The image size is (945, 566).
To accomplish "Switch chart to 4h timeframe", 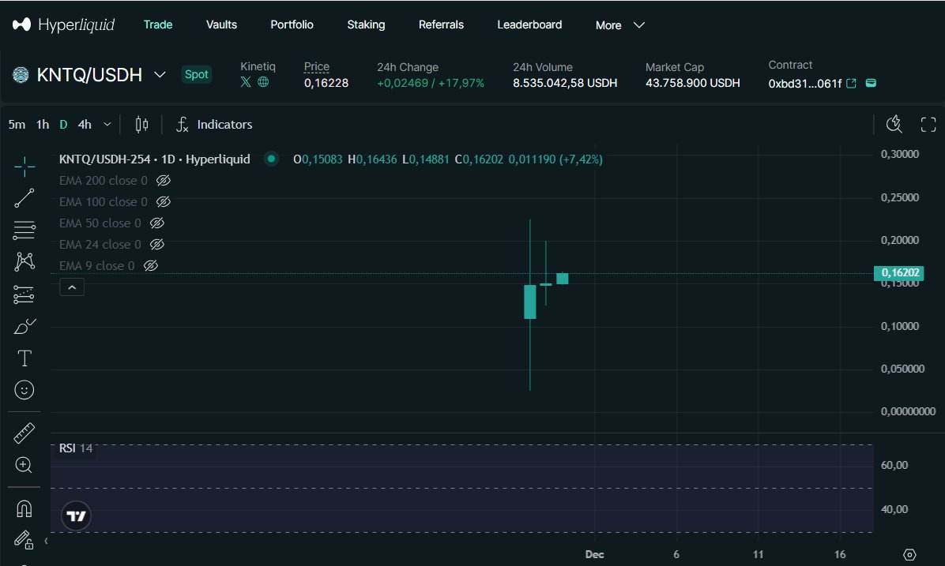I will [x=85, y=125].
